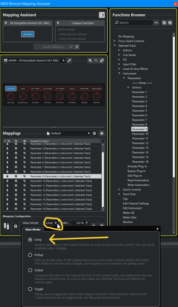Click the Min value stepper arrows
The image size is (178, 307).
[x=87, y=223]
